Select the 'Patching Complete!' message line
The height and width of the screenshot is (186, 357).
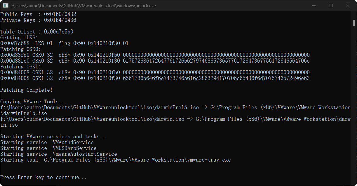(26, 90)
